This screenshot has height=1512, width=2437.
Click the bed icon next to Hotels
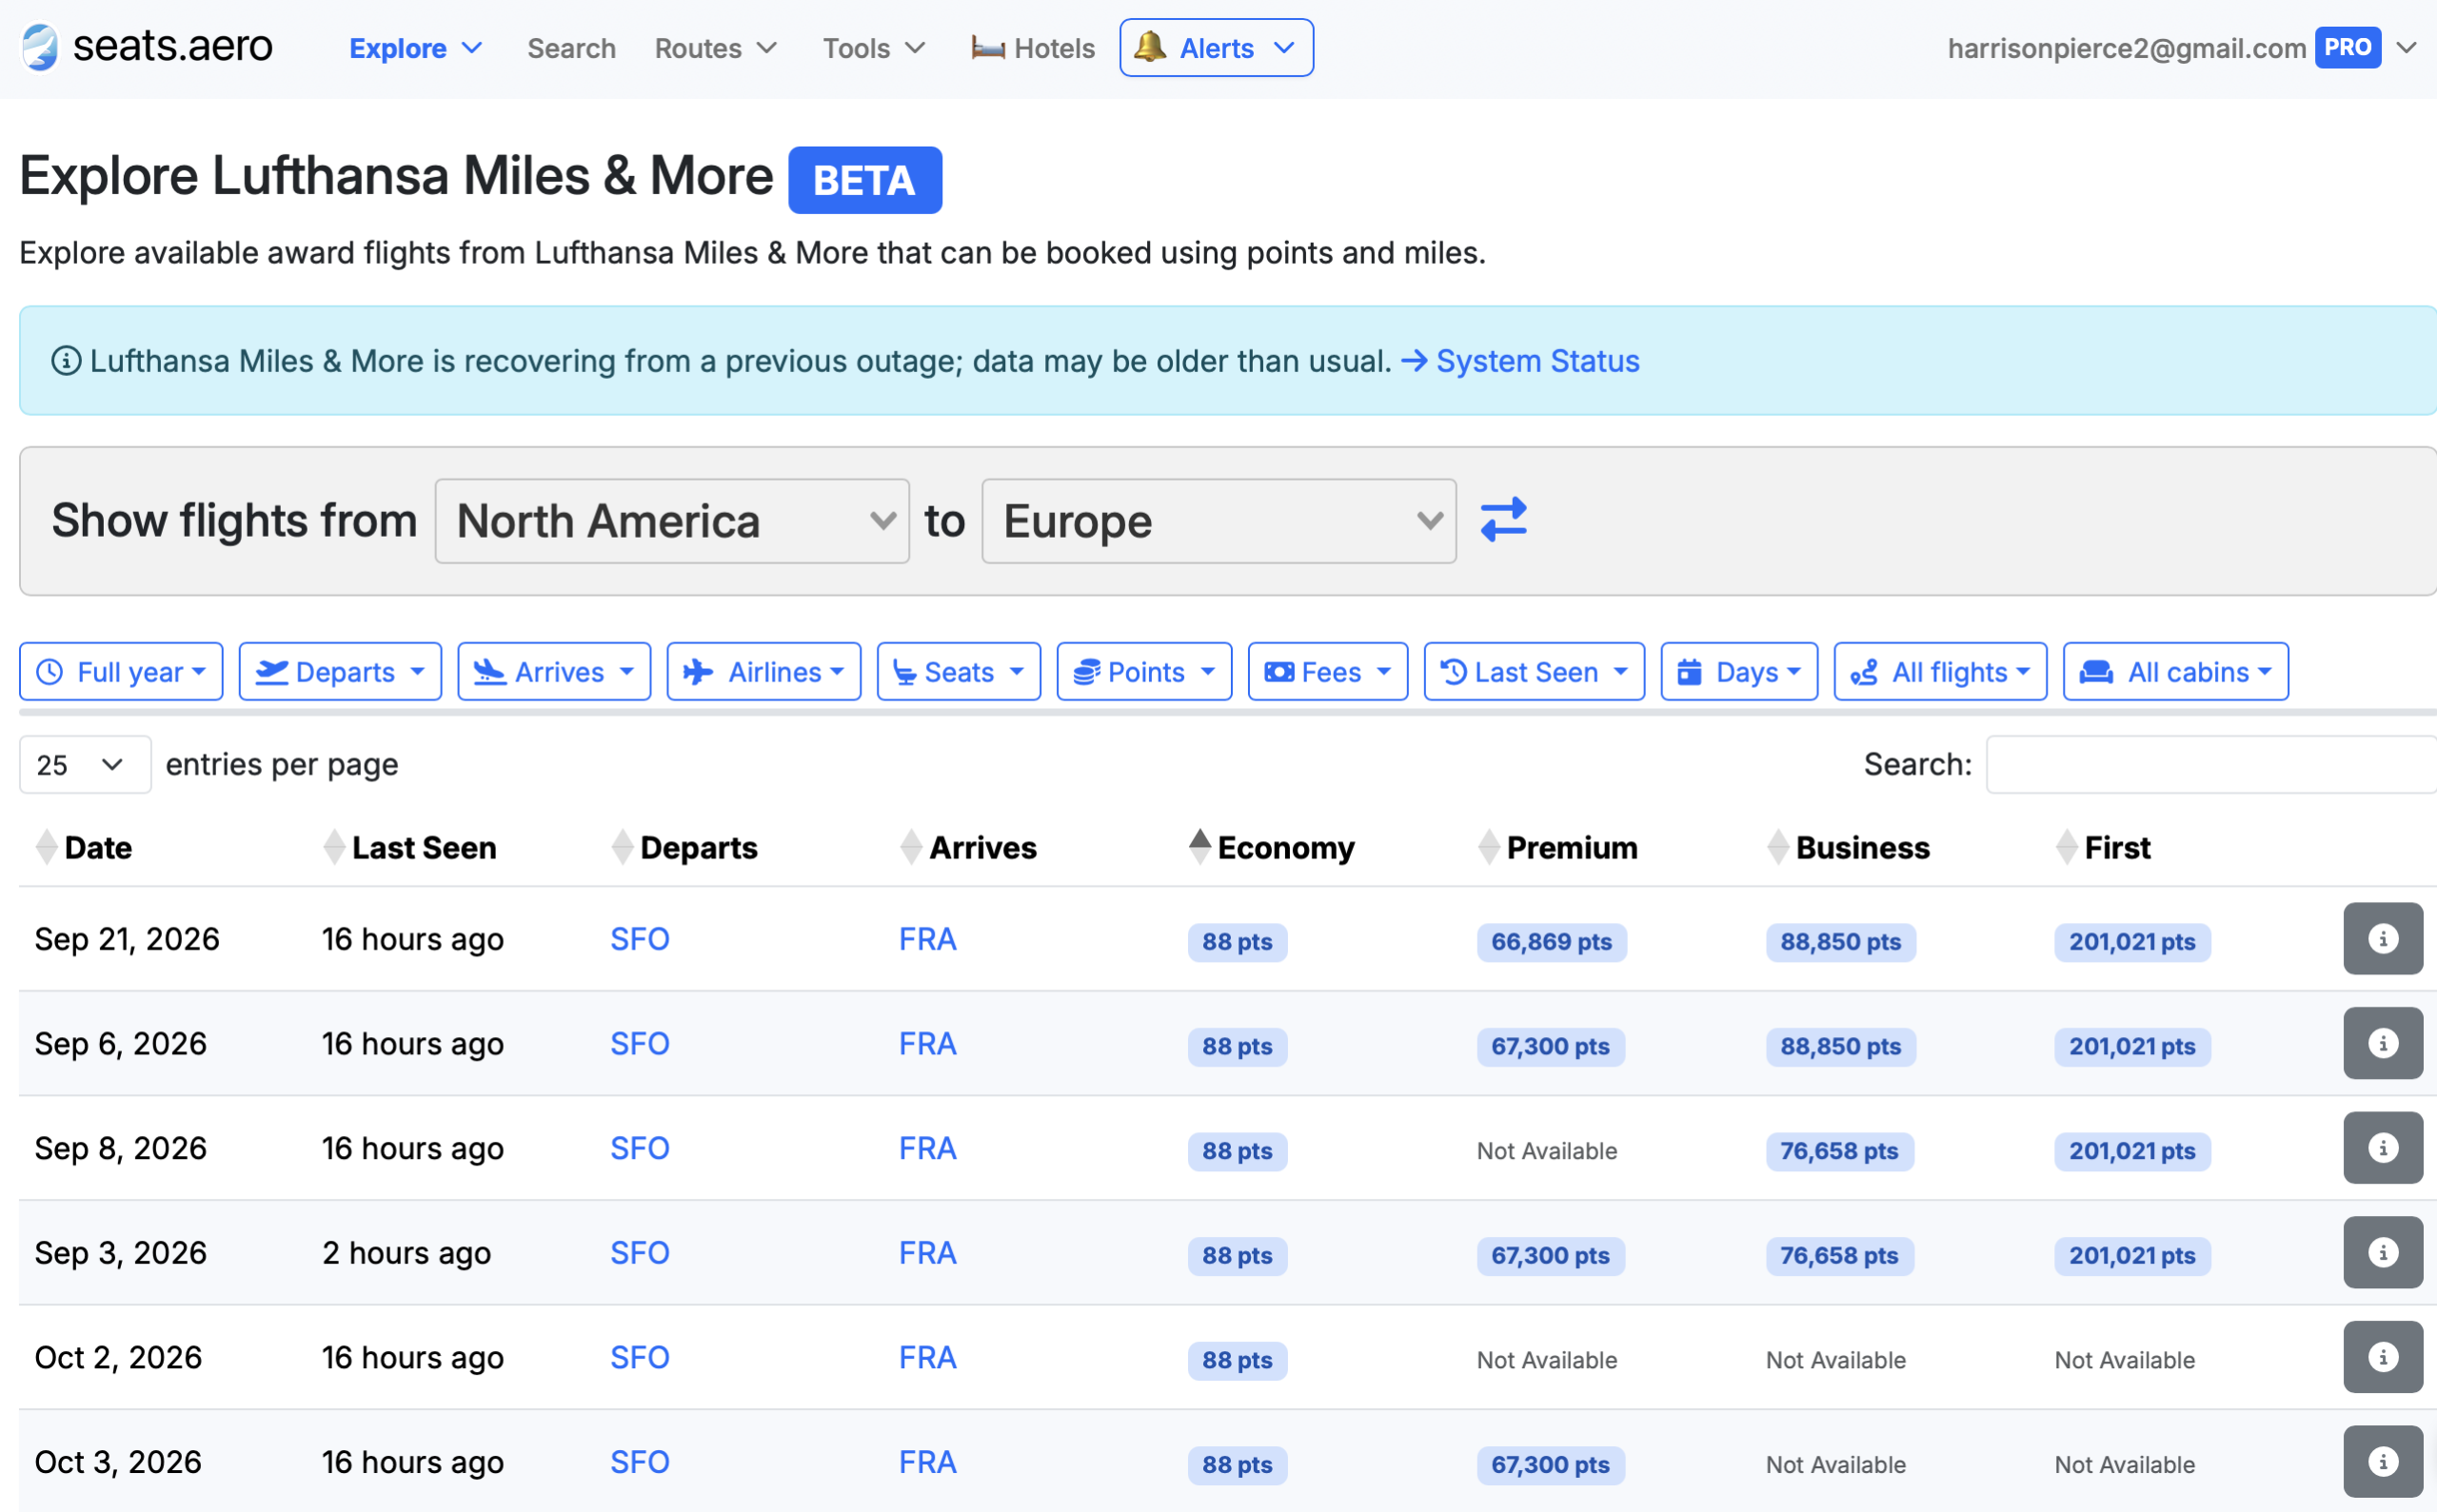tap(987, 48)
